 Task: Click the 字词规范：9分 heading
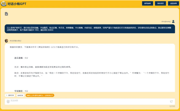(x=21, y=91)
